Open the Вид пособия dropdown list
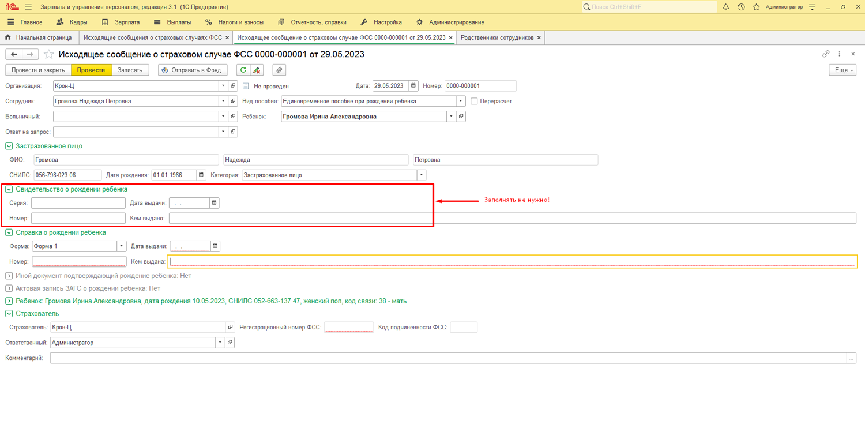The width and height of the screenshot is (865, 428). [x=461, y=102]
